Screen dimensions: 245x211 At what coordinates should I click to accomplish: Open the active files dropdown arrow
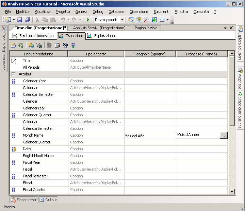(225, 28)
